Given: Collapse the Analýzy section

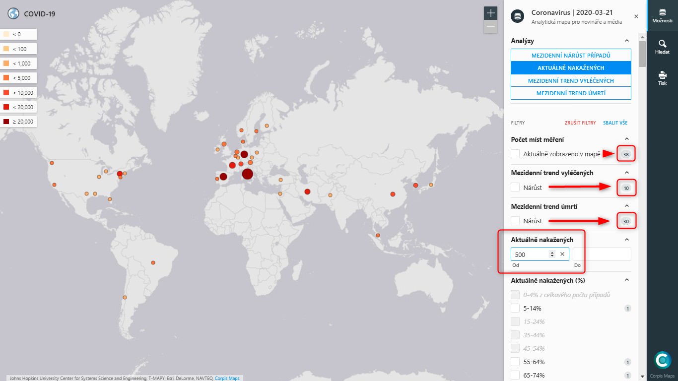Looking at the screenshot, I should pos(626,41).
